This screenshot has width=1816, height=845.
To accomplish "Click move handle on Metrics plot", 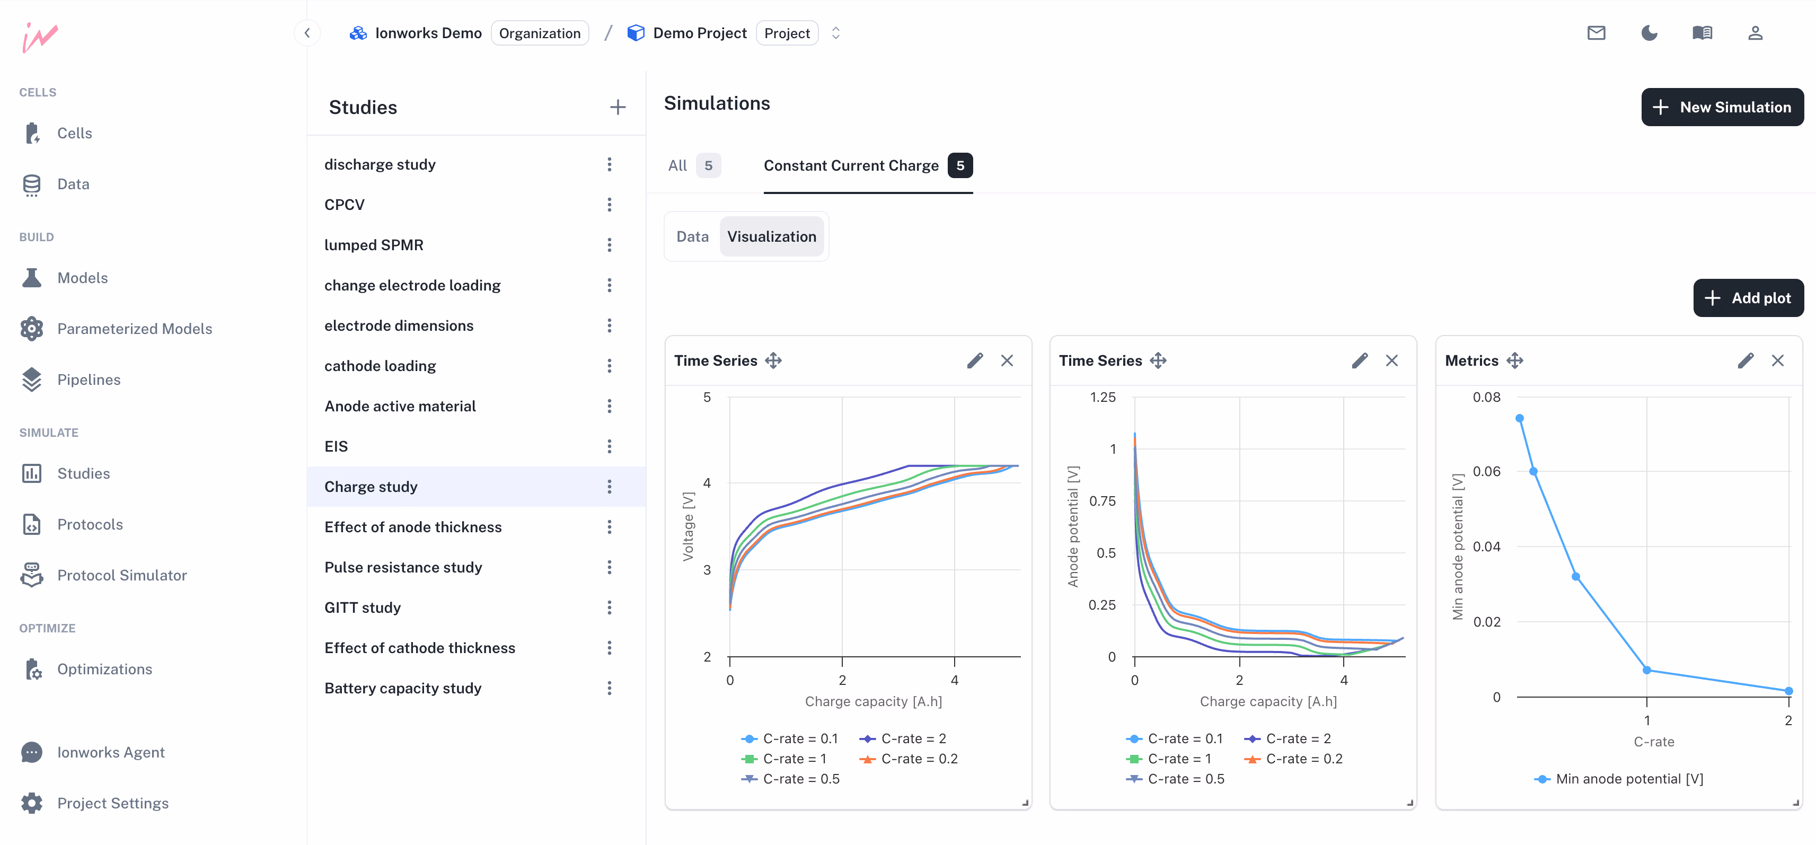I will click(x=1515, y=361).
